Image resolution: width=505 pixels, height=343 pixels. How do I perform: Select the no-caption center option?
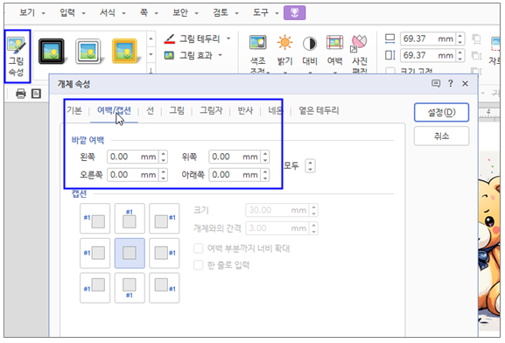pyautogui.click(x=130, y=253)
